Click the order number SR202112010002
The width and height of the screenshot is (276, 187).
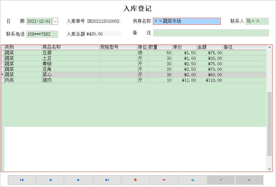pyautogui.click(x=103, y=21)
